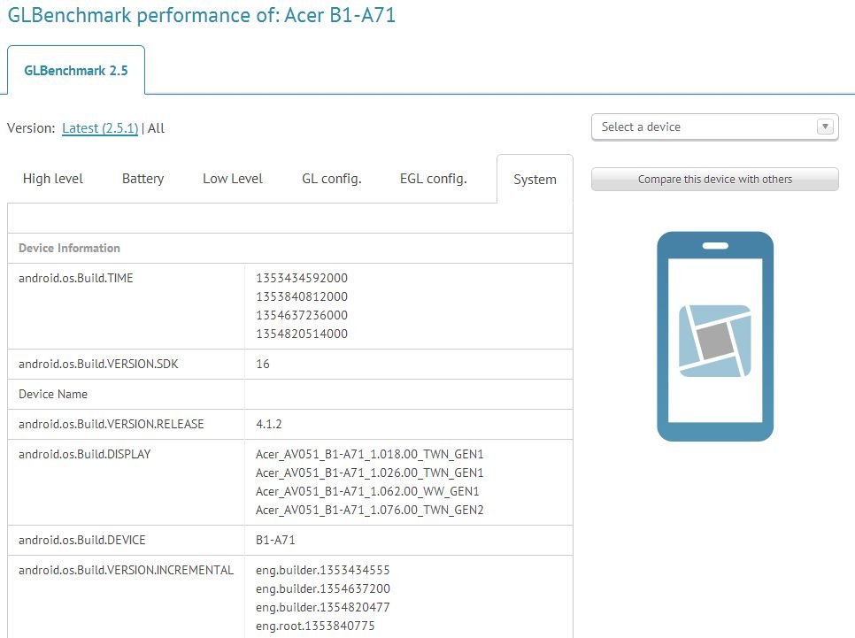Click the Device Name row label

(53, 394)
